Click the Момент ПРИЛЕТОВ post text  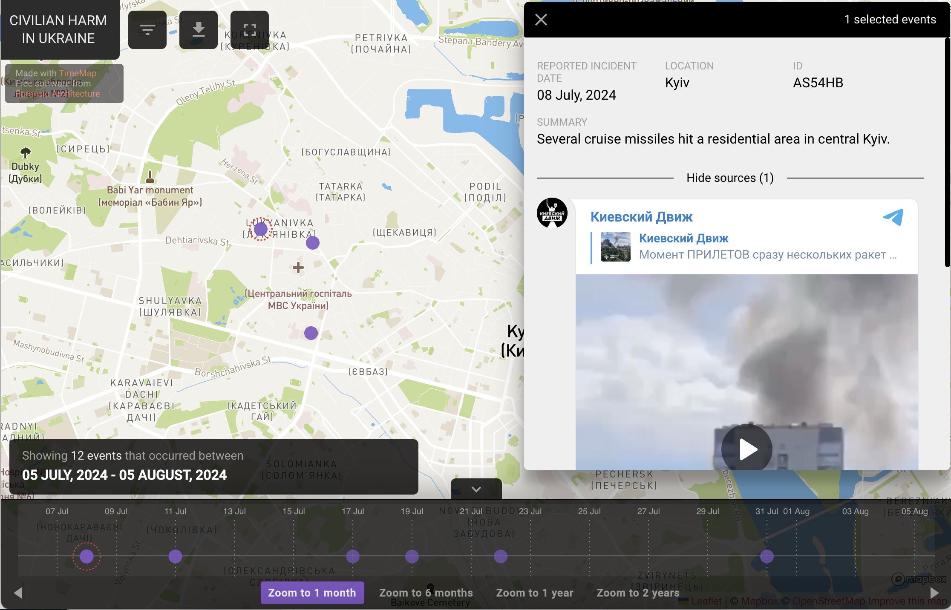pyautogui.click(x=768, y=255)
